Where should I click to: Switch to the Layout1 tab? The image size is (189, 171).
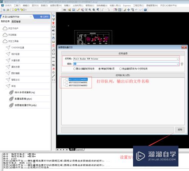(80, 150)
